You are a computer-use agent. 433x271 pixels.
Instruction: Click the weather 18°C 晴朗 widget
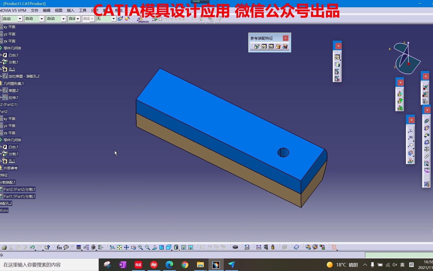coord(342,265)
